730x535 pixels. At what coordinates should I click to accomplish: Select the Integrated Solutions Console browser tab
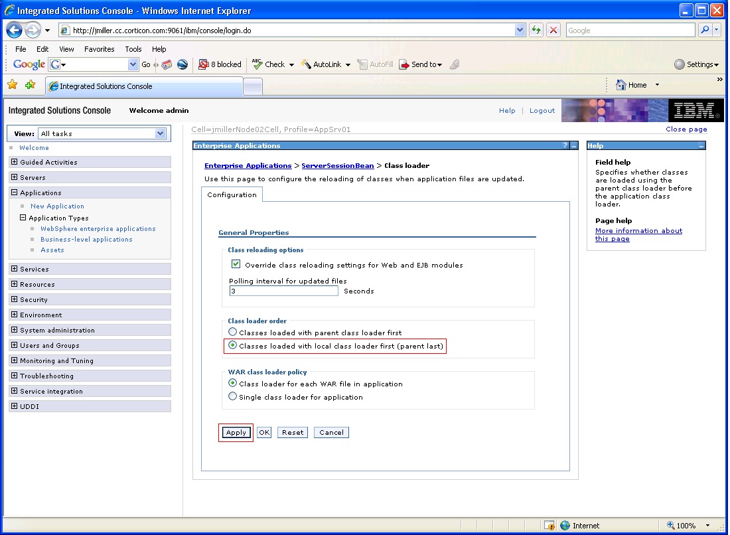(x=144, y=86)
